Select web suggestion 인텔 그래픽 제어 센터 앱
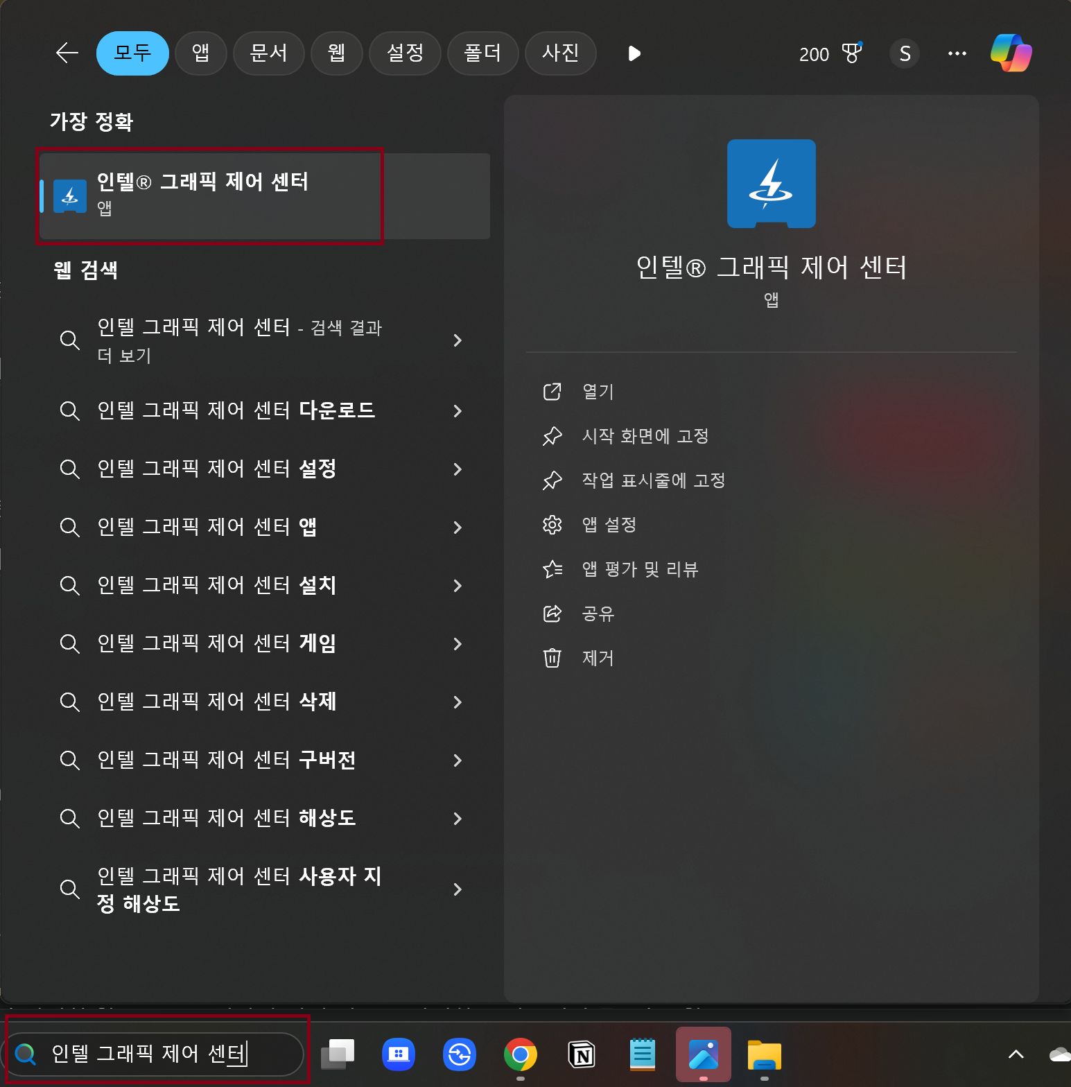The width and height of the screenshot is (1071, 1087). pyautogui.click(x=207, y=527)
